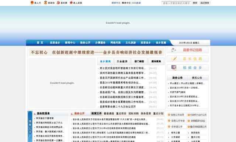Open item 李克强在宁夏考察
The width and height of the screenshot is (236, 142).
45,118
